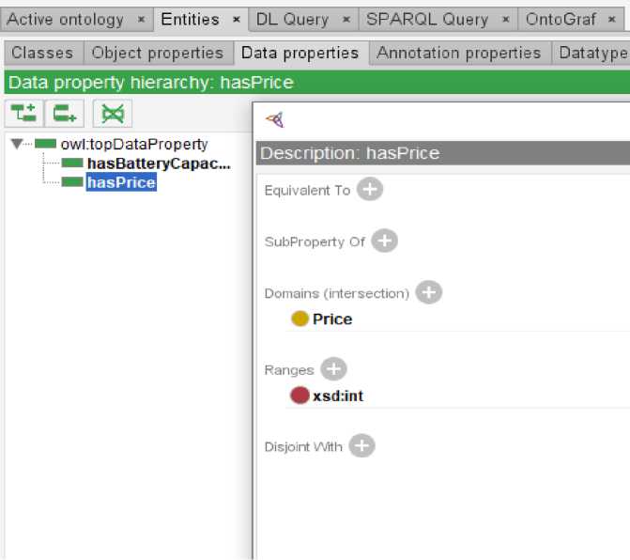Add a sibling data property icon

[64, 114]
